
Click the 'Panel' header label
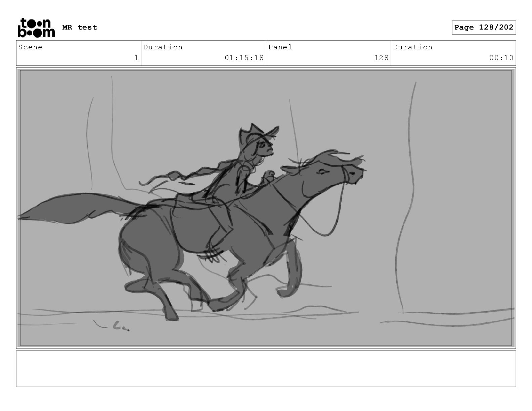pos(280,47)
